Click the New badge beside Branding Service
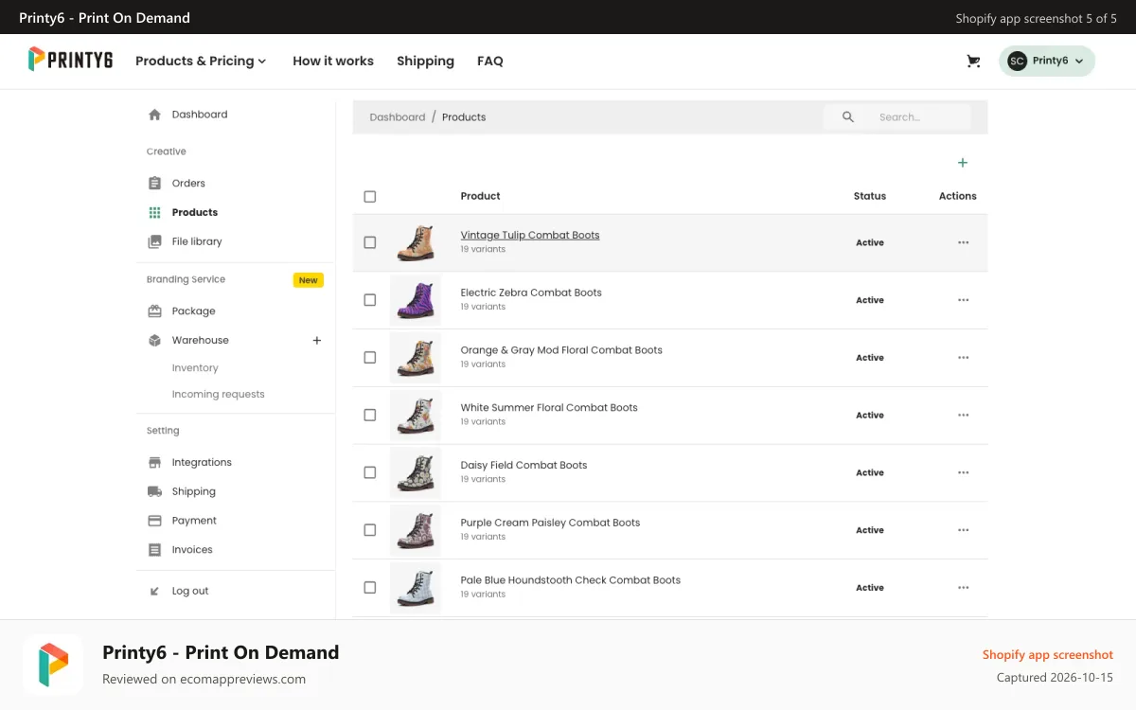Image resolution: width=1136 pixels, height=710 pixels. click(x=309, y=280)
